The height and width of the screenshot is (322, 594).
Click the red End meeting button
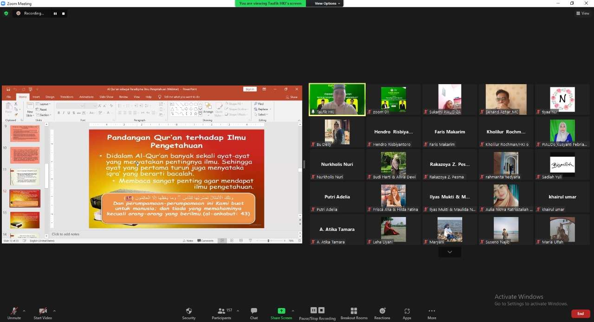coord(581,314)
